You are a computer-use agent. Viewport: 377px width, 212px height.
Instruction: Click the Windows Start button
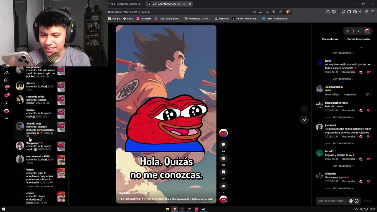4,209
